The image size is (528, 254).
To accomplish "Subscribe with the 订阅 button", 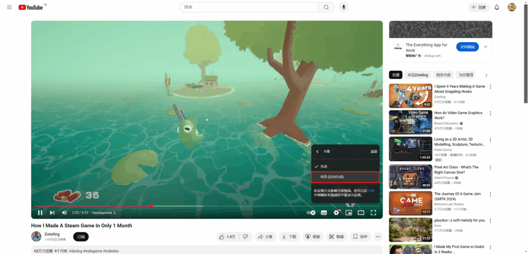I will (81, 237).
